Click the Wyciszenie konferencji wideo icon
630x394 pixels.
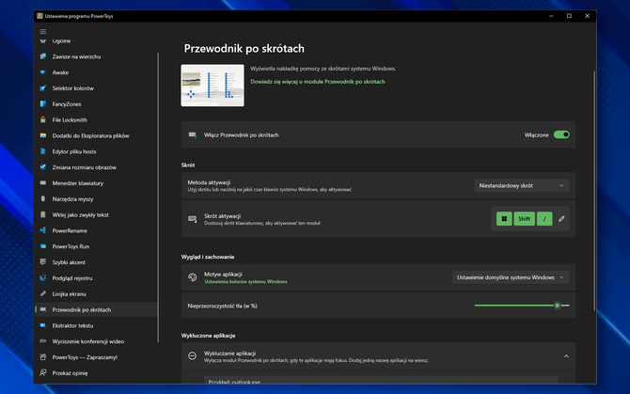(x=43, y=341)
